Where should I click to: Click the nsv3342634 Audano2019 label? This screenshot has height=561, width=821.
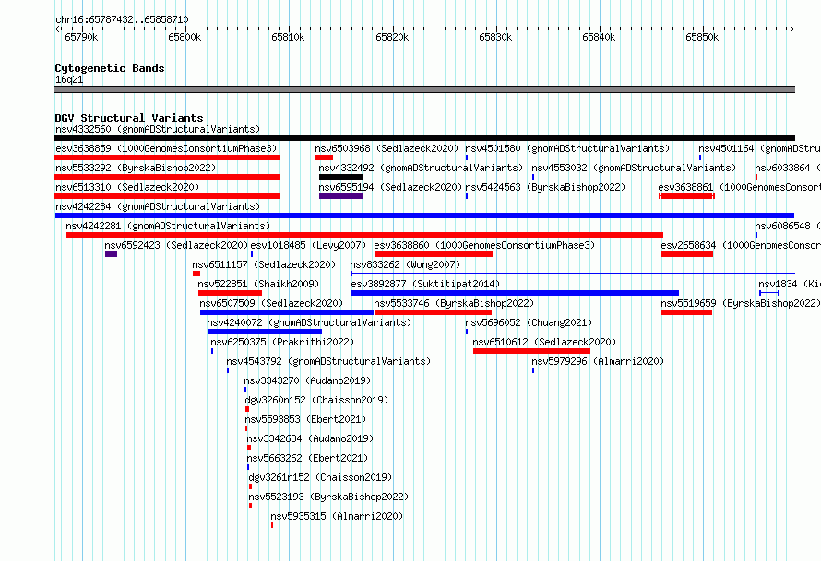(x=310, y=438)
